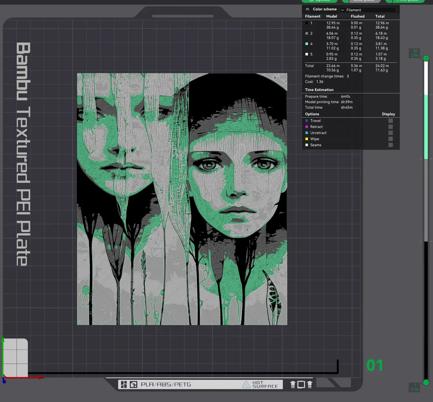The width and height of the screenshot is (433, 402).
Task: Click the white Seams legend color square
Action: (x=307, y=145)
